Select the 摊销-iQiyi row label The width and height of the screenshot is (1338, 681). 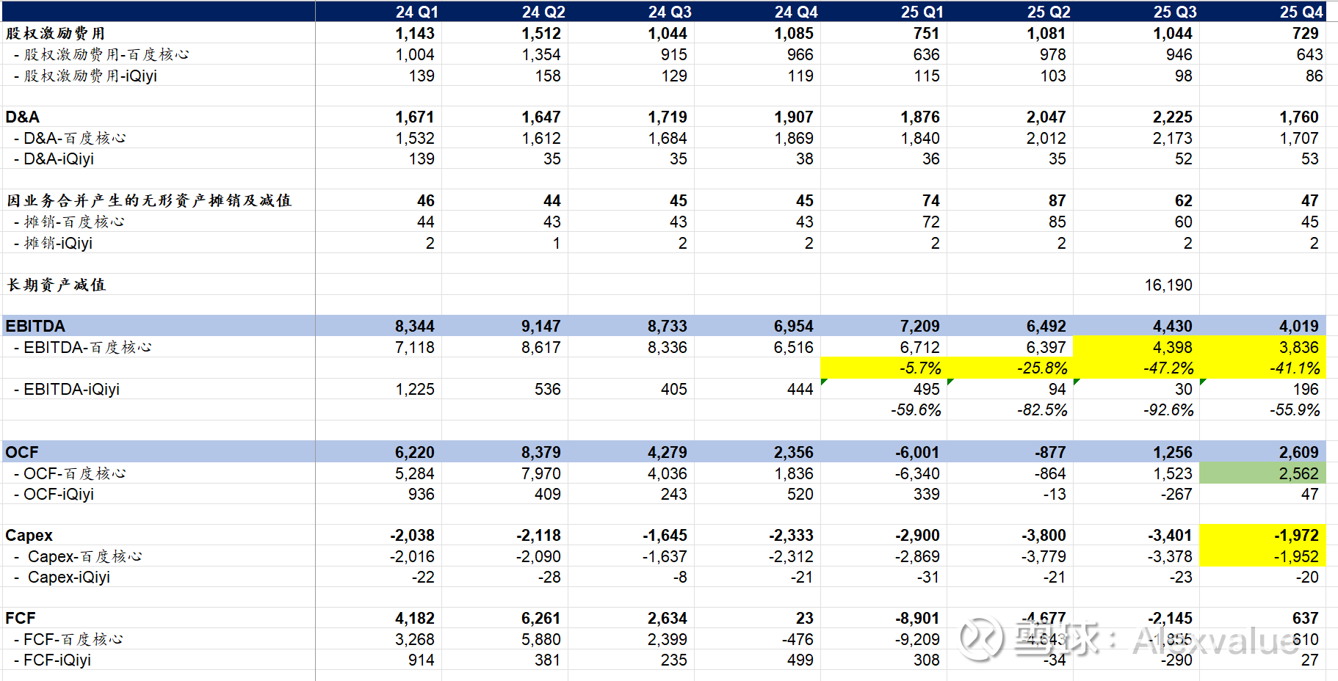click(53, 243)
